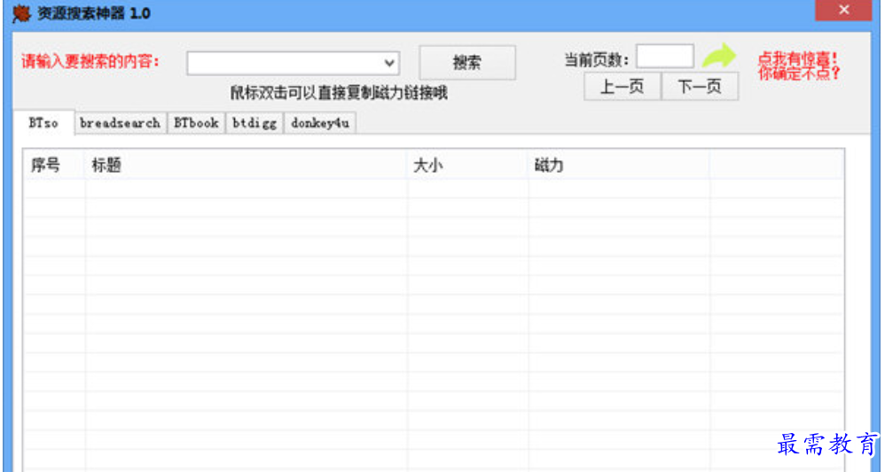This screenshot has width=885, height=472.
Task: Click the app icon in the title bar
Action: click(21, 13)
